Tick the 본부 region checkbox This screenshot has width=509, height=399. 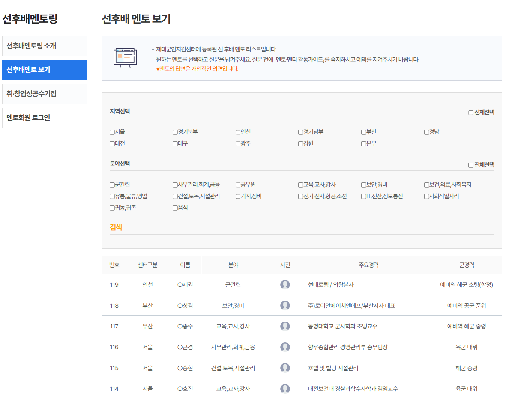point(364,144)
